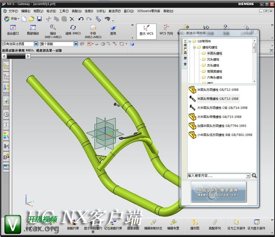Activate the 缩放 zoom tool
This screenshot has height=237, width=275.
[x=53, y=32]
